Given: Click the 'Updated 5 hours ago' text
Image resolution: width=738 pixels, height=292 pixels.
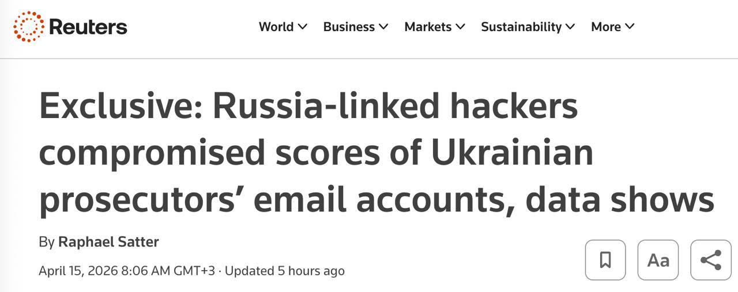Looking at the screenshot, I should coord(285,271).
